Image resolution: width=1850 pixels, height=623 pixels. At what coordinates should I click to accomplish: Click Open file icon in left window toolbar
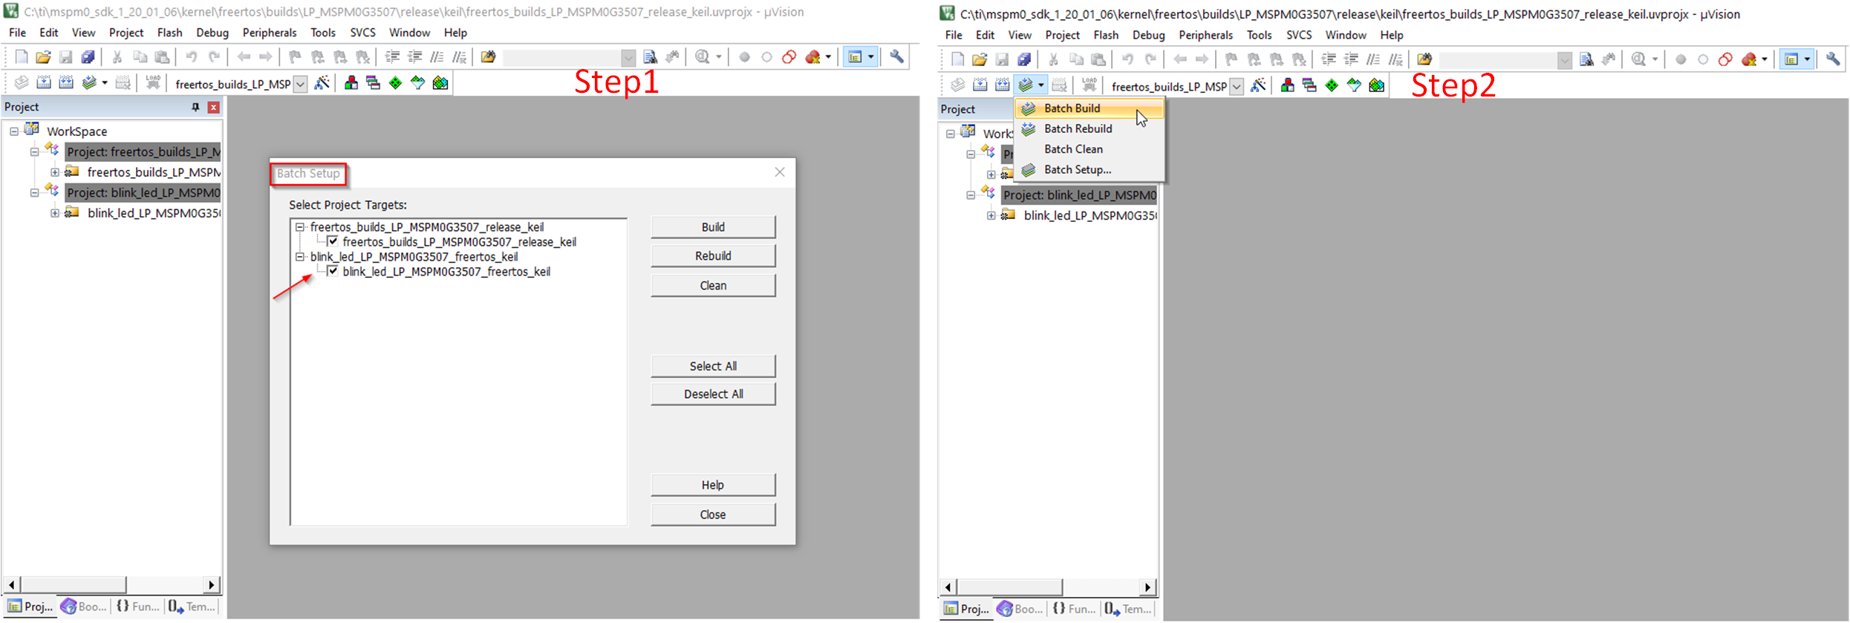43,57
